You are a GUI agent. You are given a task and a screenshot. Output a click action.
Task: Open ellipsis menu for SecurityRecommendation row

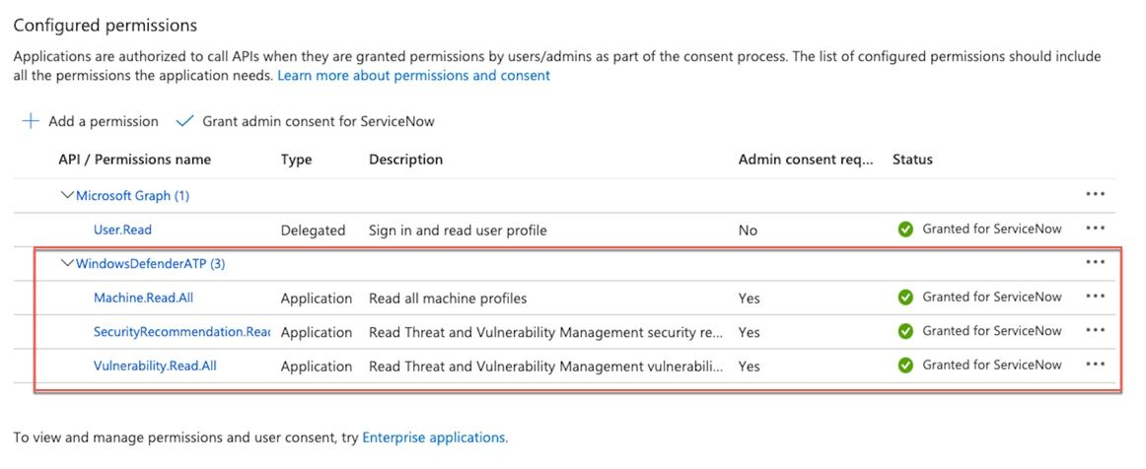[x=1095, y=331]
